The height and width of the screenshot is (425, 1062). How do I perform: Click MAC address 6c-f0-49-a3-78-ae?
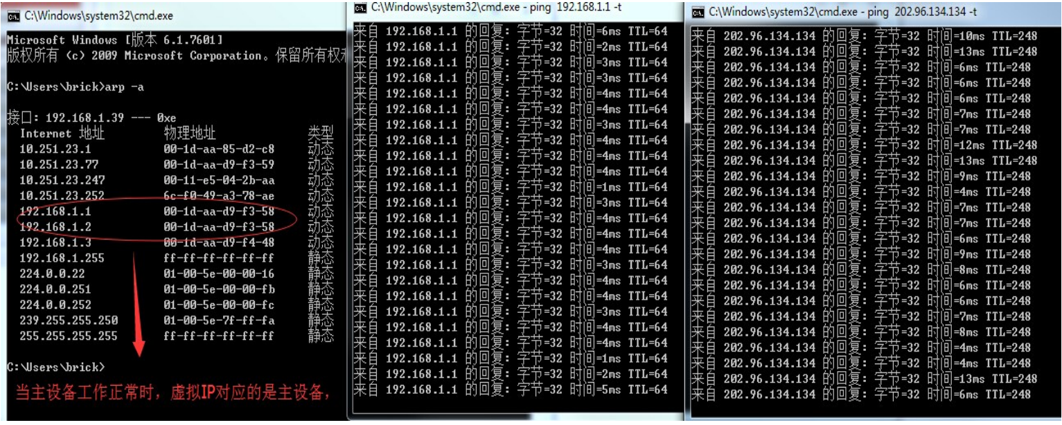[x=219, y=196]
